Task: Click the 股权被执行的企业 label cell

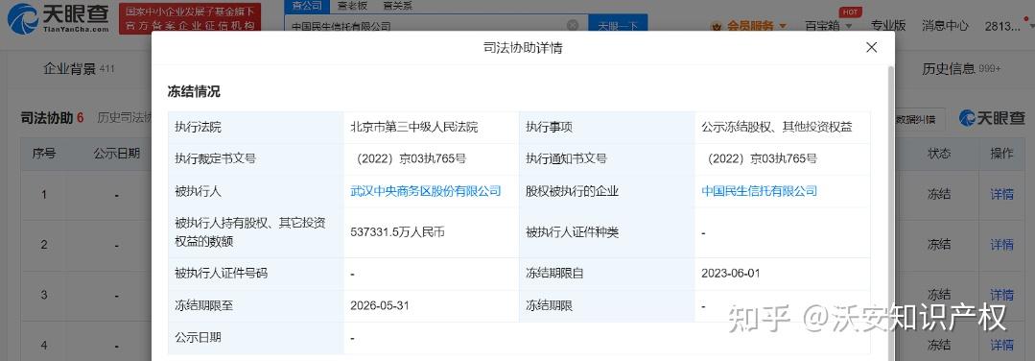Action: tap(607, 191)
